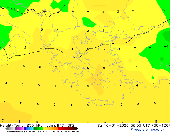Select the bright magenta legend swatch
This screenshot has height=132, width=170.
(x=21, y=128)
